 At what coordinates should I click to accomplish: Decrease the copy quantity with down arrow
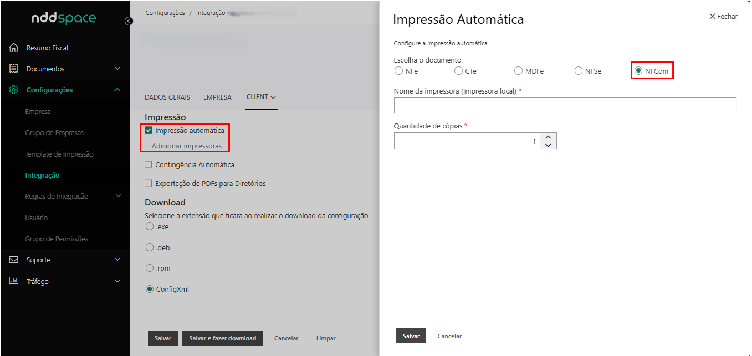[x=548, y=145]
